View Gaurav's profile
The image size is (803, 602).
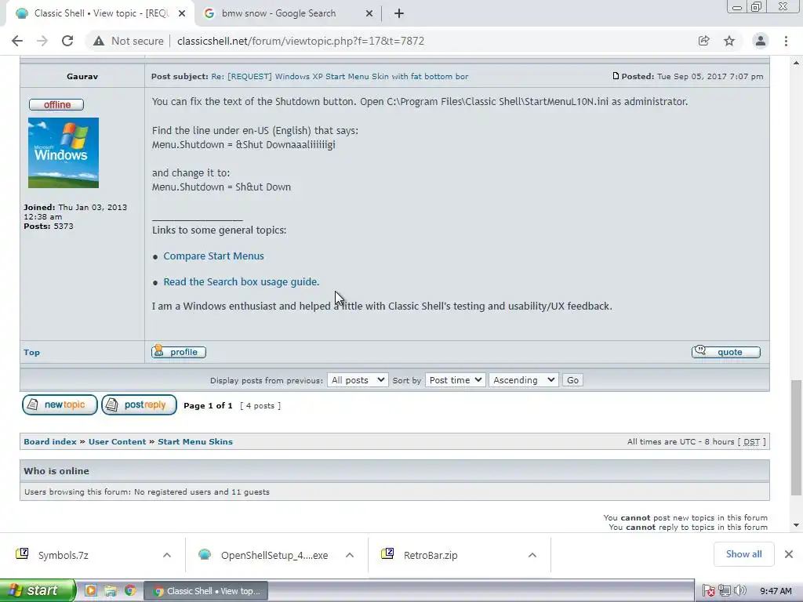[178, 352]
